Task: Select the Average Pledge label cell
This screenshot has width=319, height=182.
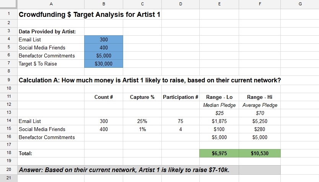Action: [259, 105]
